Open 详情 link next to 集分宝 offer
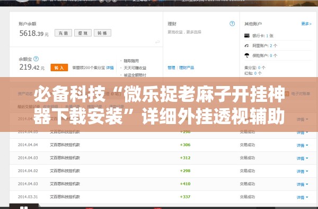The width and height of the screenshot is (318, 209). tap(110, 68)
